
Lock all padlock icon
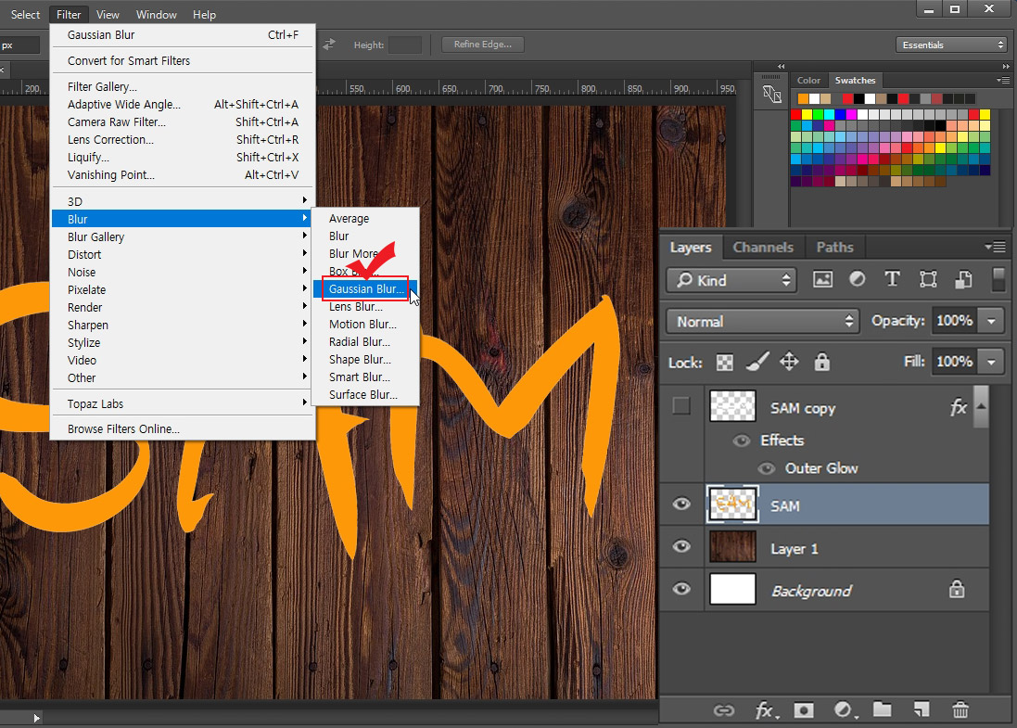[x=821, y=362]
